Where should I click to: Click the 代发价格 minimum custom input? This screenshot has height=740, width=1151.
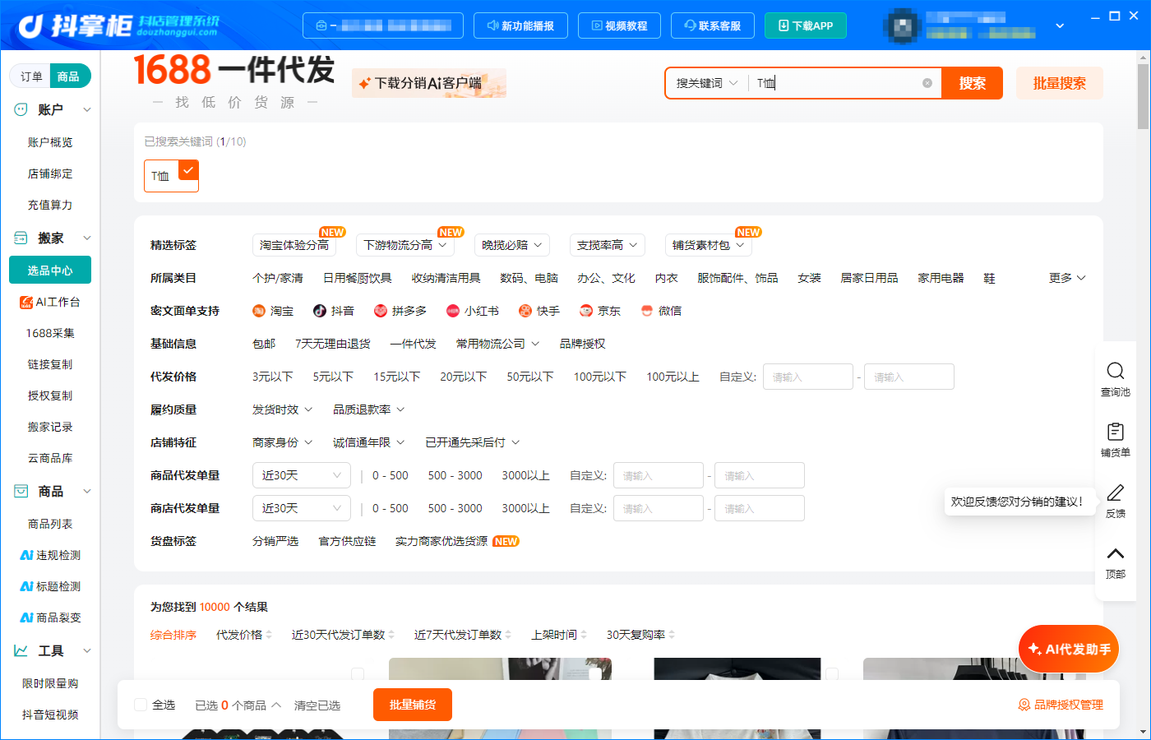coord(808,377)
